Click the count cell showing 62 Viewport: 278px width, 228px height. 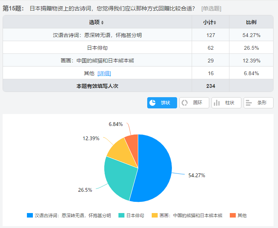pyautogui.click(x=211, y=48)
